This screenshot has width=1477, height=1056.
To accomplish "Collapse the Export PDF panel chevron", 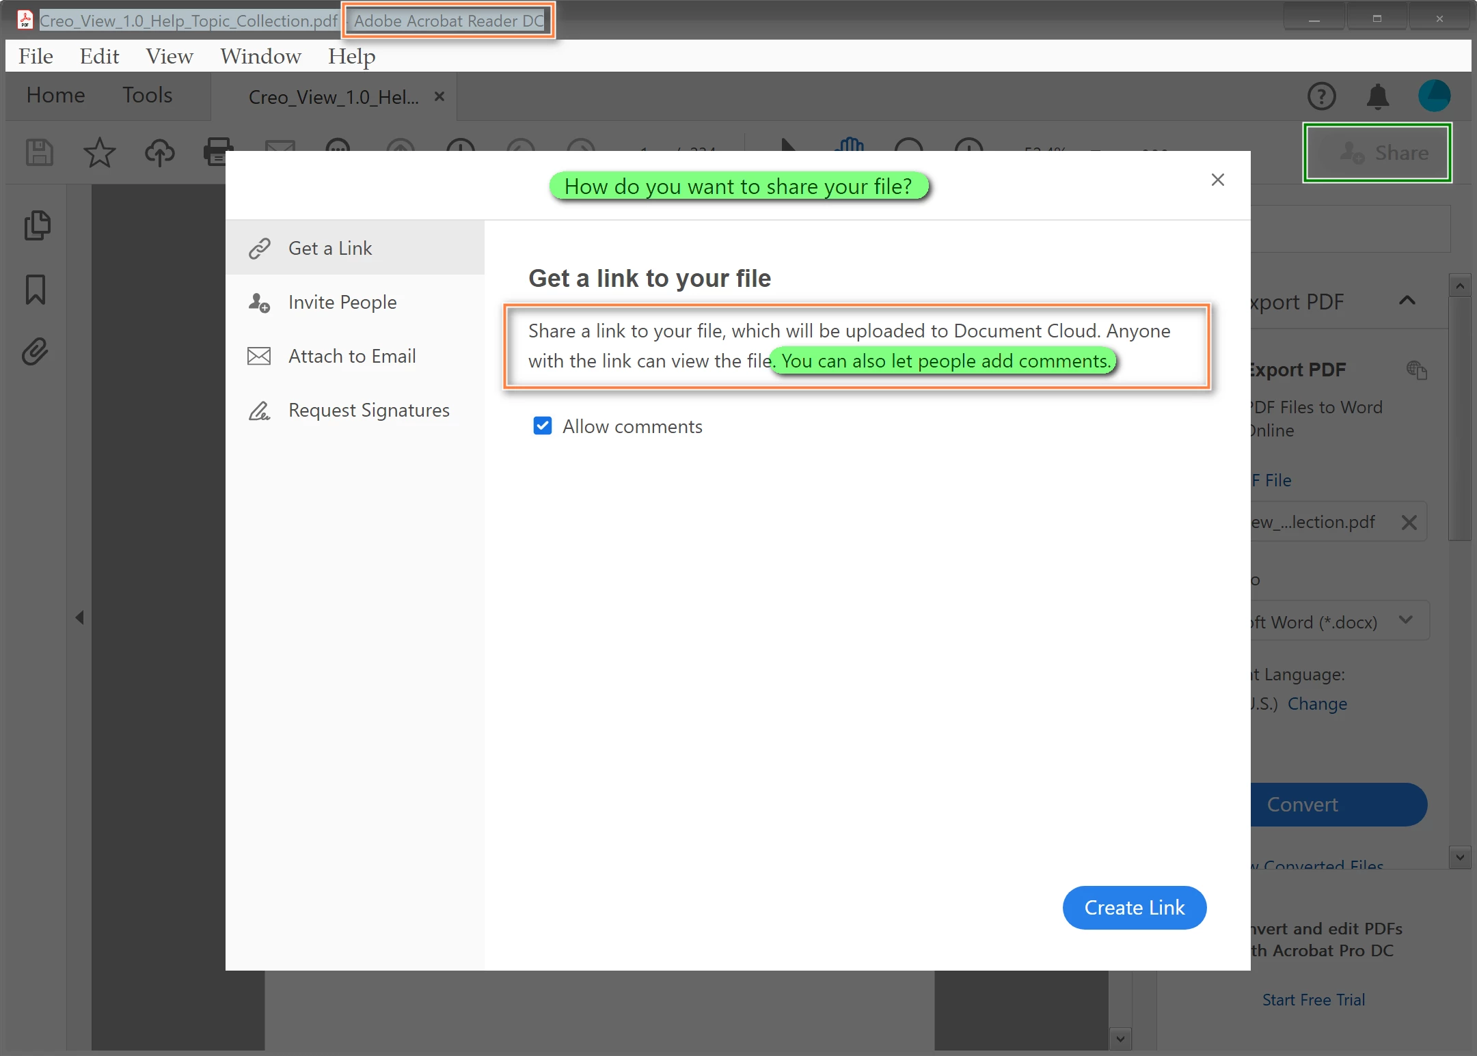I will pos(1407,301).
